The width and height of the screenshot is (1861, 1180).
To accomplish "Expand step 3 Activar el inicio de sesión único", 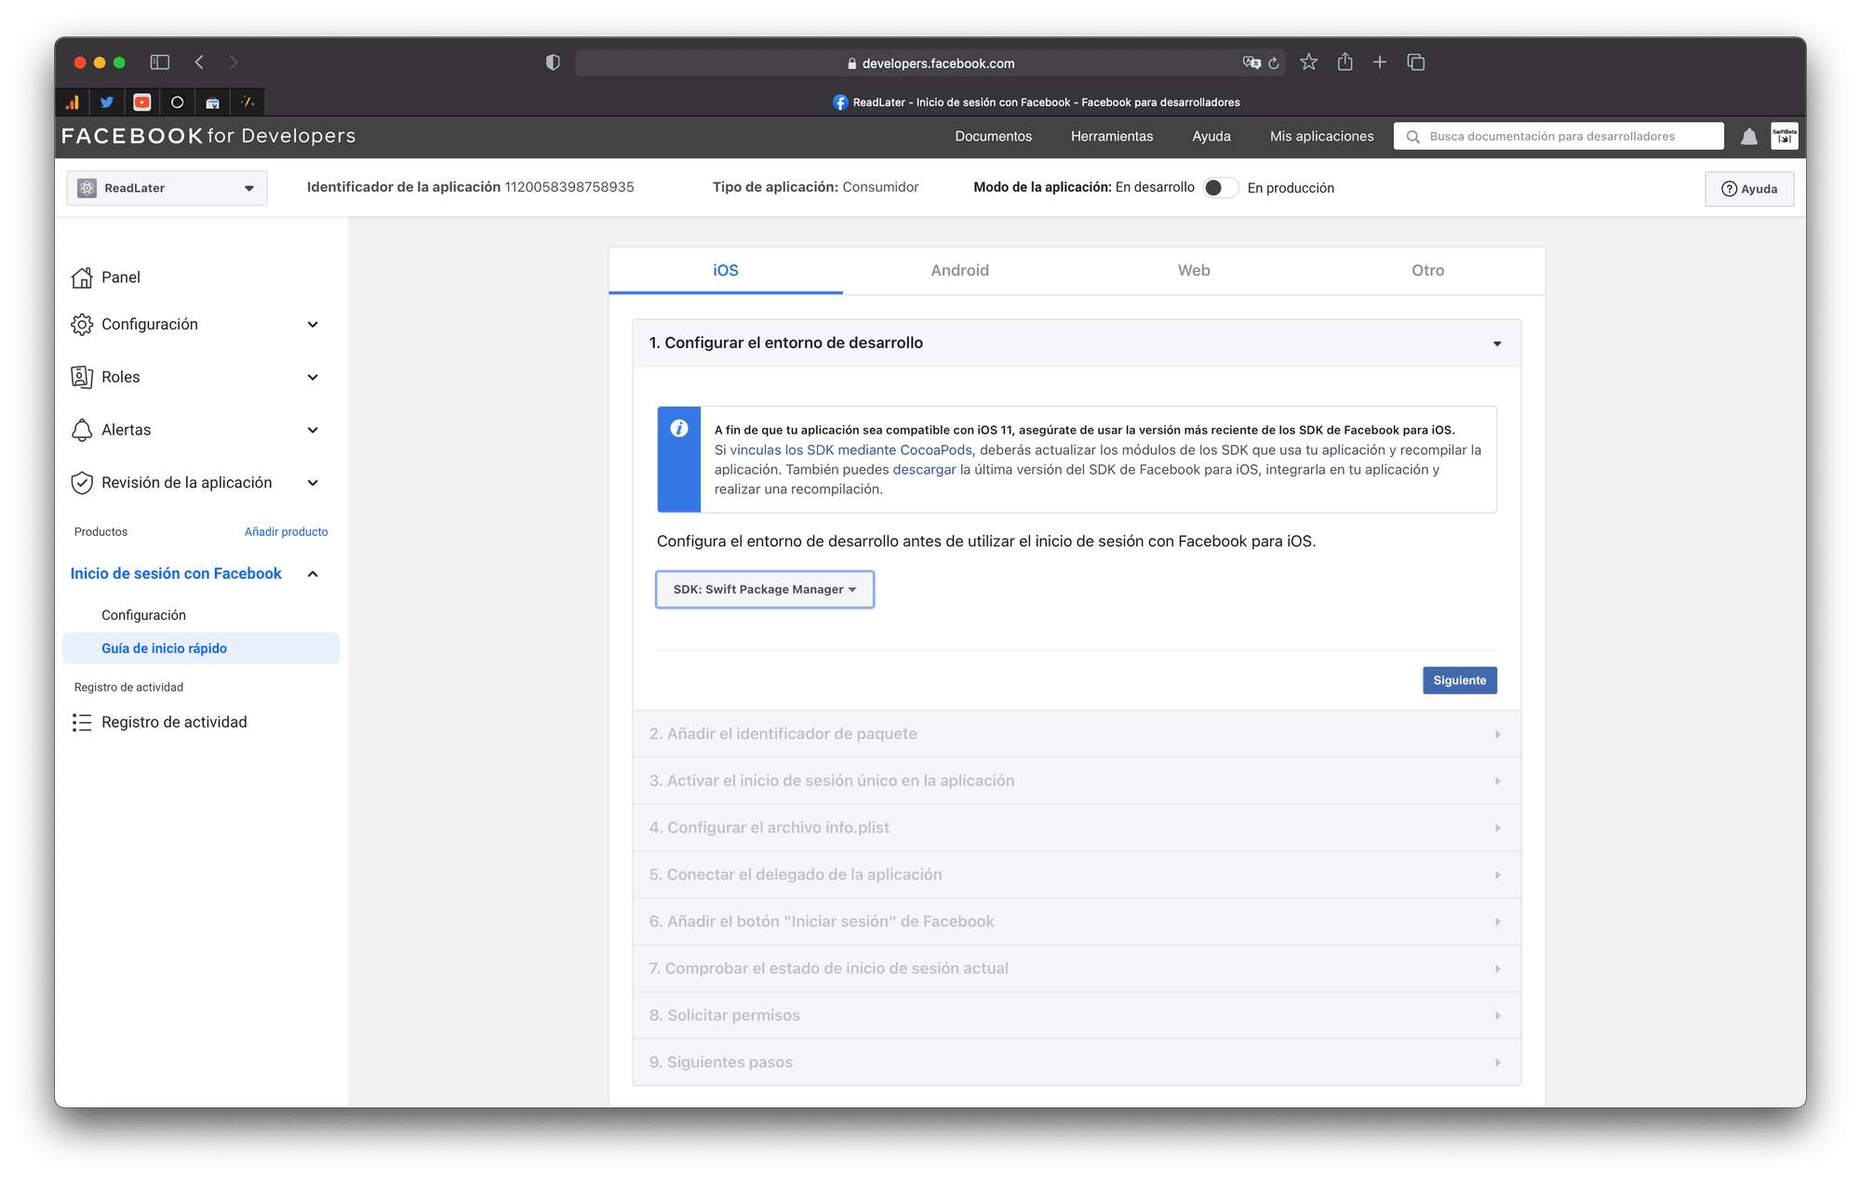I will coord(1077,781).
